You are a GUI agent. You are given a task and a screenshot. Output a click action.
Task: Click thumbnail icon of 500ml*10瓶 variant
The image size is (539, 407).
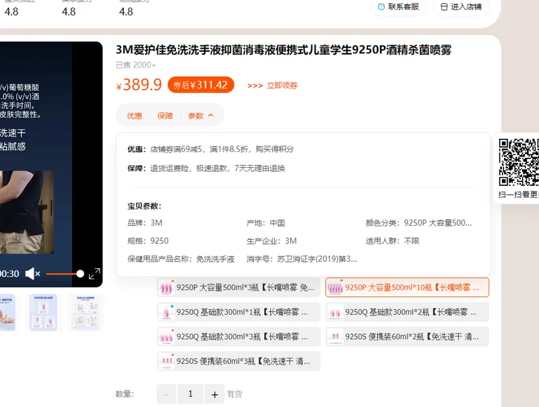coord(335,287)
